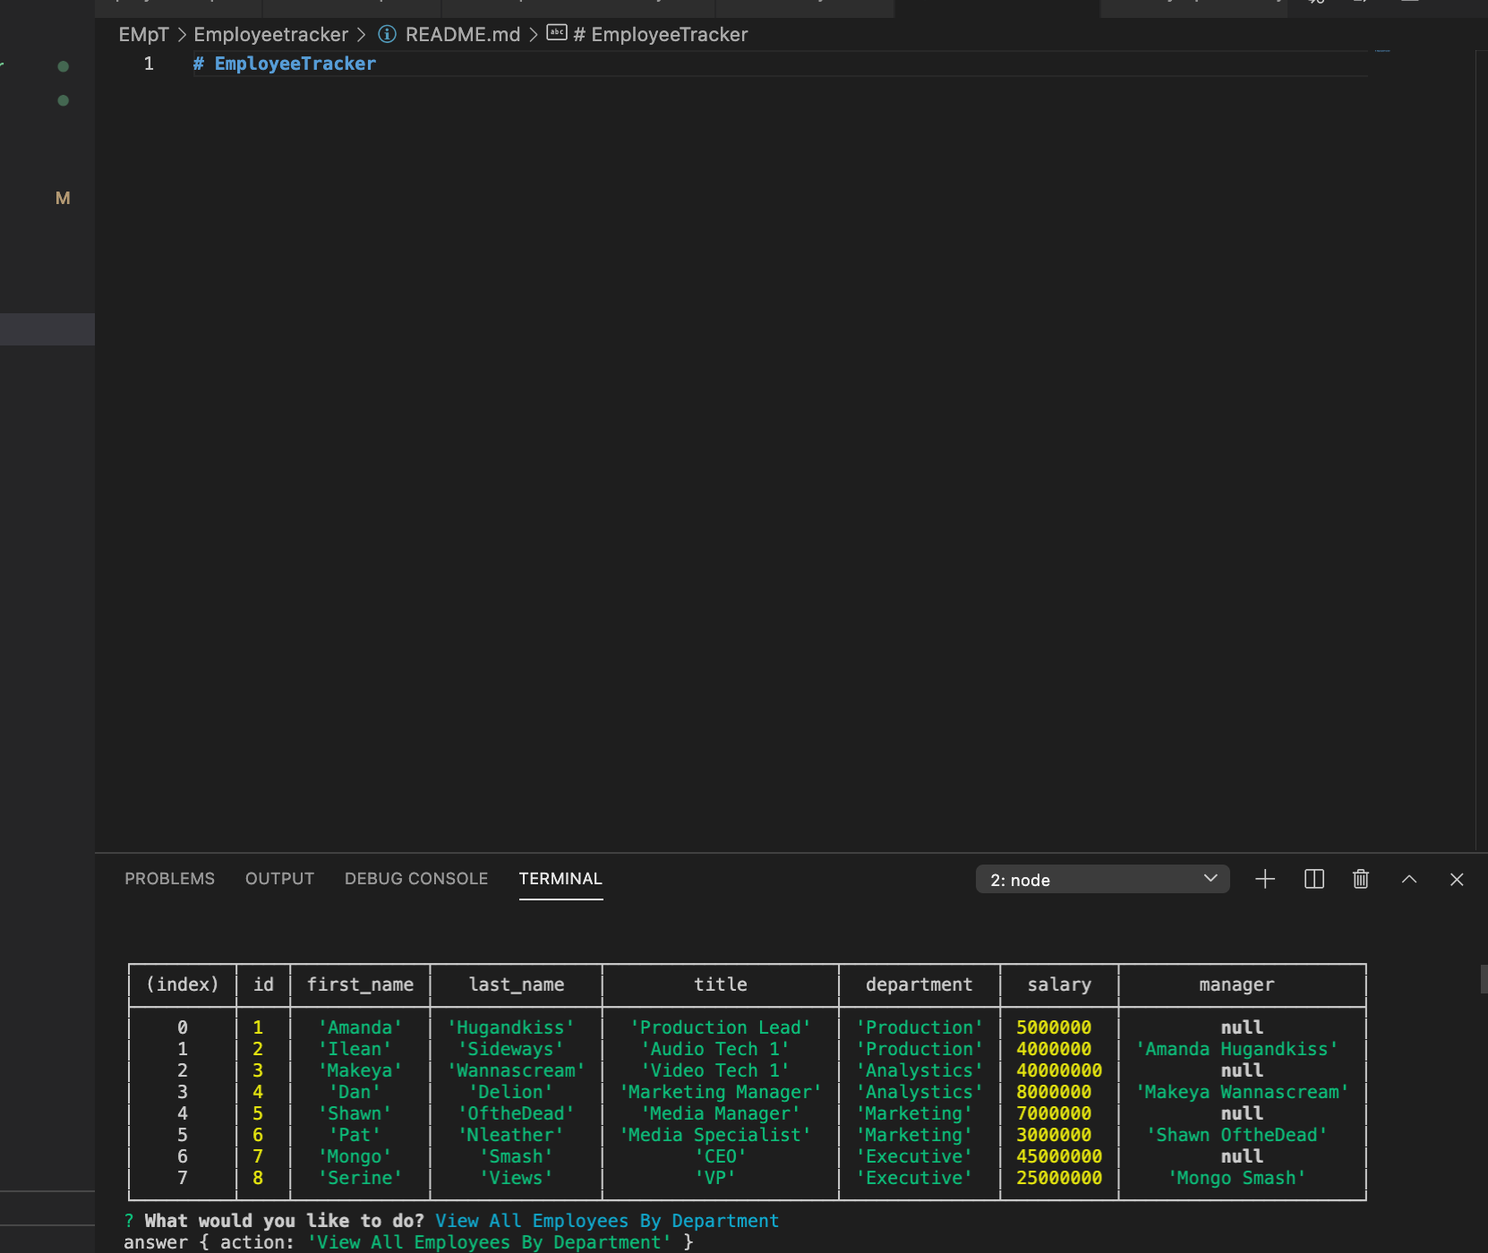Image resolution: width=1488 pixels, height=1253 pixels.
Task: Click the 'Shawn OftheDead' manager cell
Action: [1236, 1135]
